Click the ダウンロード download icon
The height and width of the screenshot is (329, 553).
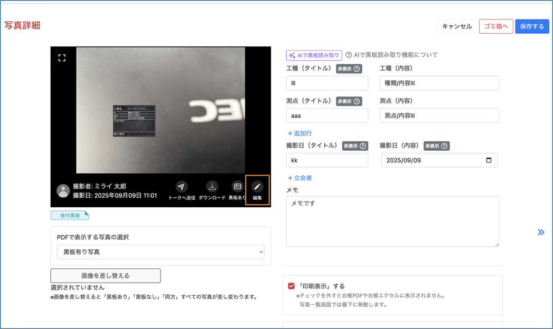pos(212,187)
